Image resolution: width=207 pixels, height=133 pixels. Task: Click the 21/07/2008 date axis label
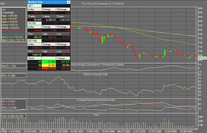tap(139, 131)
